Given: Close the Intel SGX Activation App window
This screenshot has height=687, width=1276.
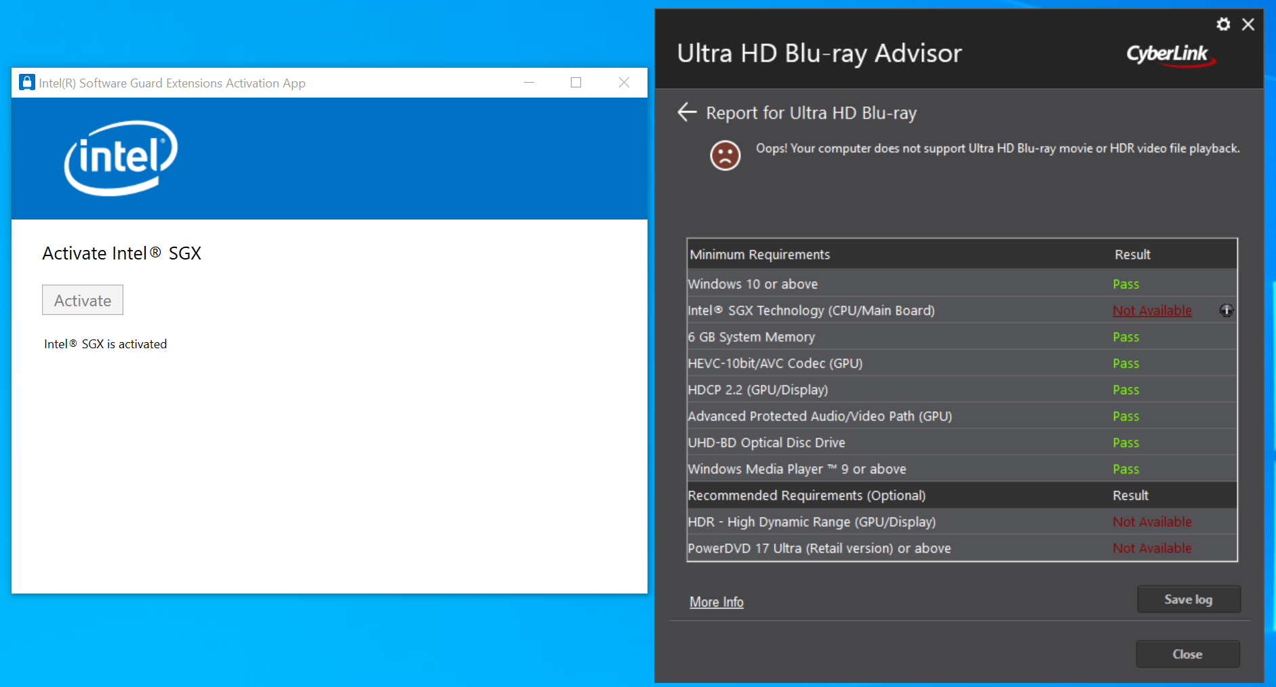Looking at the screenshot, I should point(624,83).
